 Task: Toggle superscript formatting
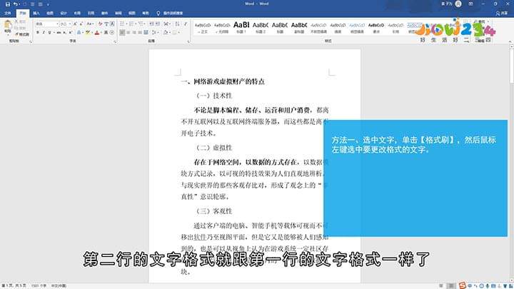pyautogui.click(x=71, y=32)
